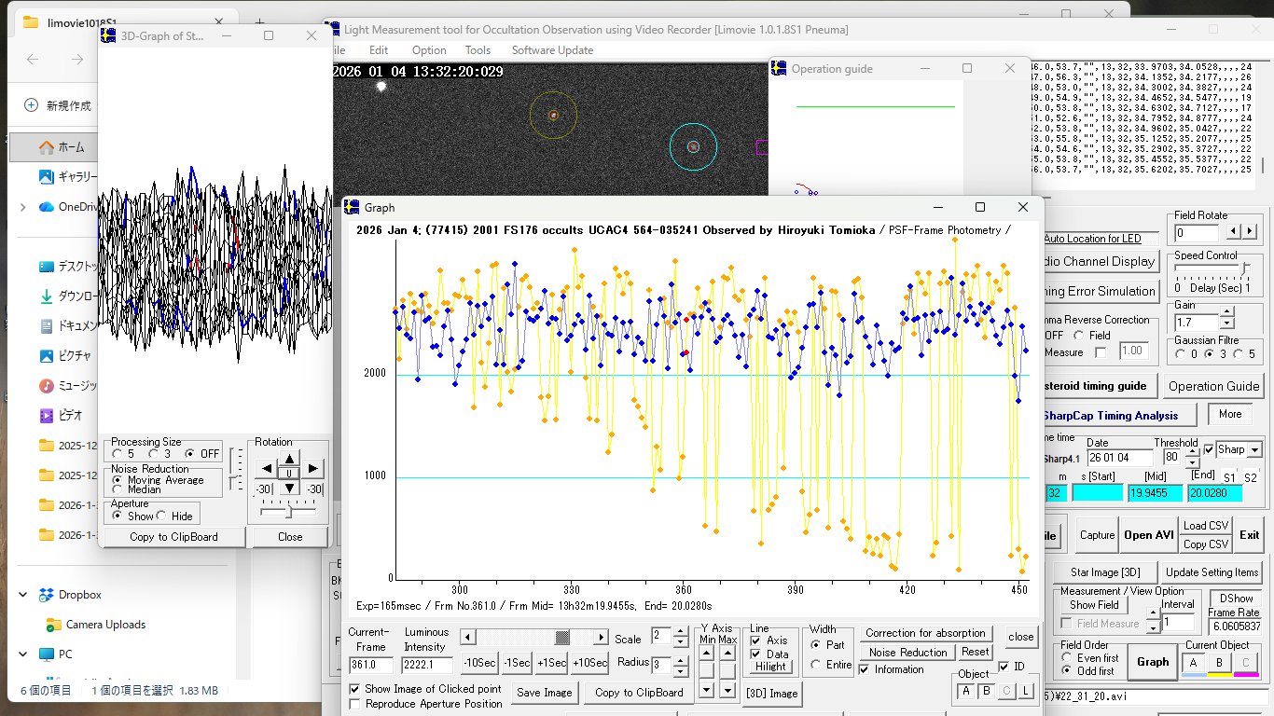Uncheck the Data line checkbox
1274x716 pixels.
(756, 654)
